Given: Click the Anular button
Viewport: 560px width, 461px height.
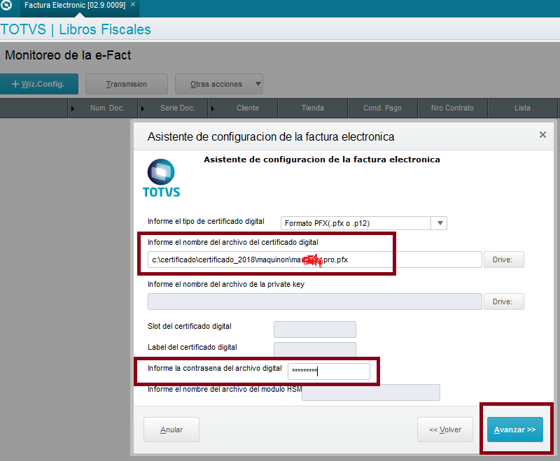Looking at the screenshot, I should coord(171,430).
